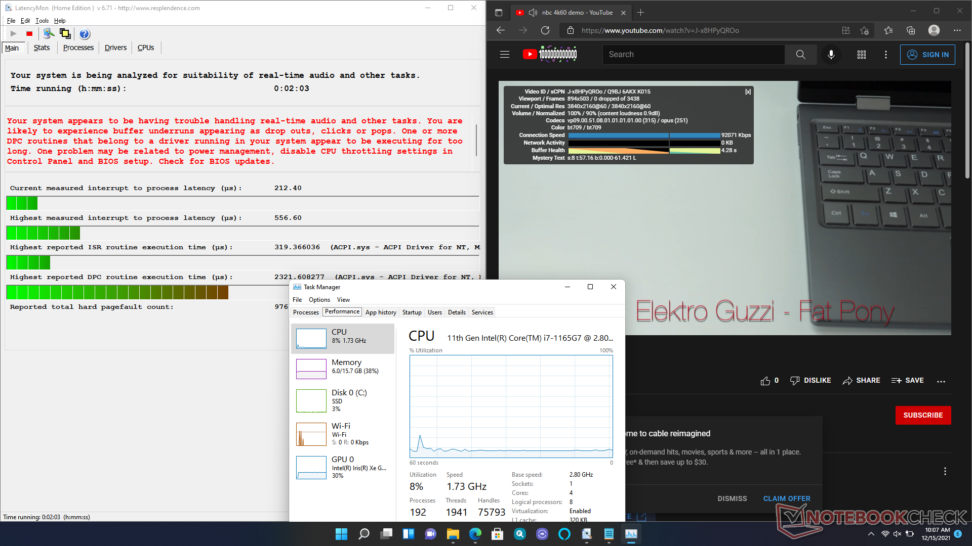Toggle like thumbs-up on the video
This screenshot has height=546, width=972.
[x=765, y=381]
